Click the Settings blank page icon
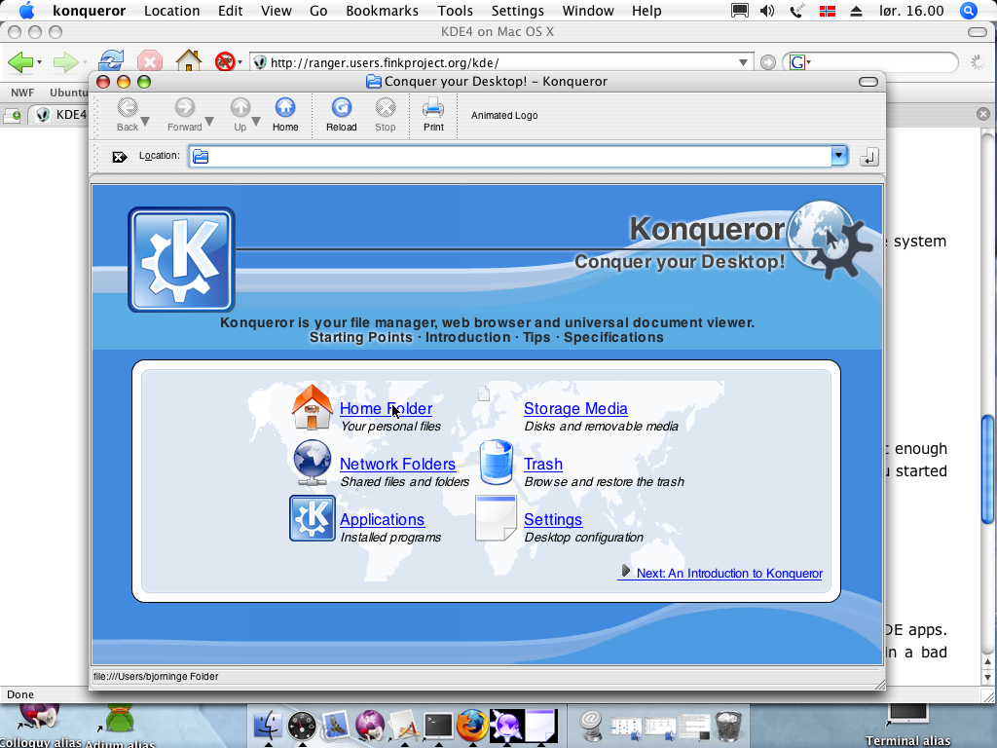Screen dimensions: 997x748 496,518
